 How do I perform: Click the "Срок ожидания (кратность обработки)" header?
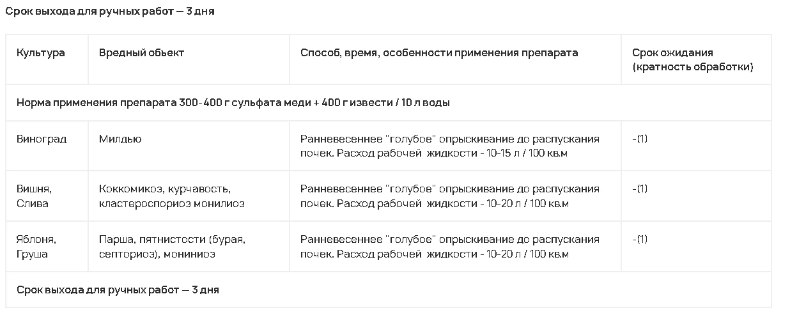[x=692, y=59]
